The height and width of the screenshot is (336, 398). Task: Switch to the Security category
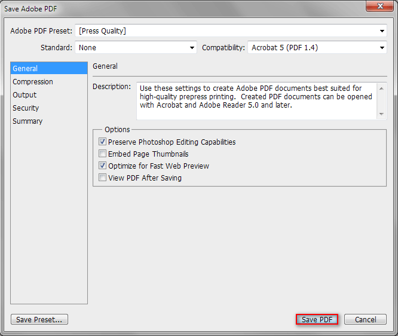49,108
